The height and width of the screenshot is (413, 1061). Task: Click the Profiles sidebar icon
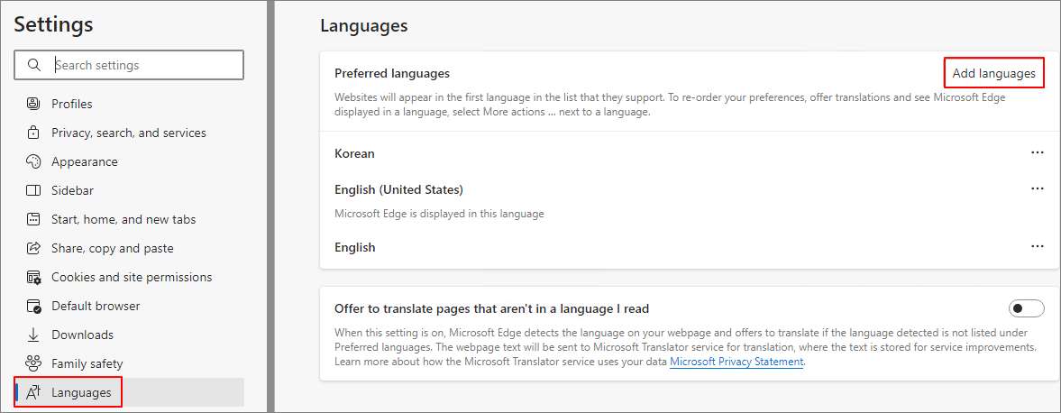click(33, 105)
